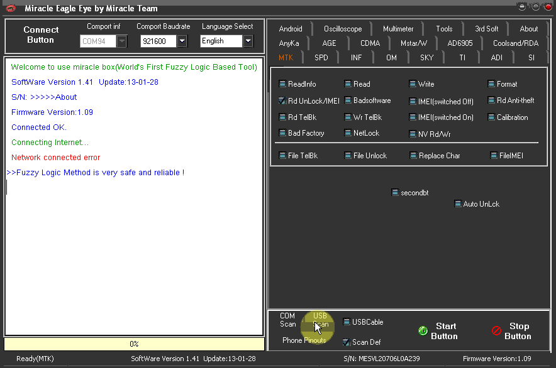Image resolution: width=556 pixels, height=368 pixels.
Task: Select the File Unlock option
Action: click(x=365, y=156)
